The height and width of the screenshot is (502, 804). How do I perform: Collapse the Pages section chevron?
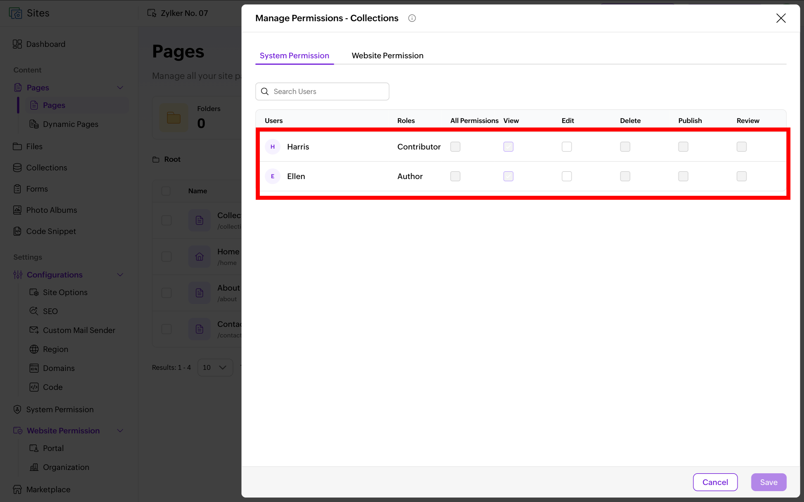point(120,88)
